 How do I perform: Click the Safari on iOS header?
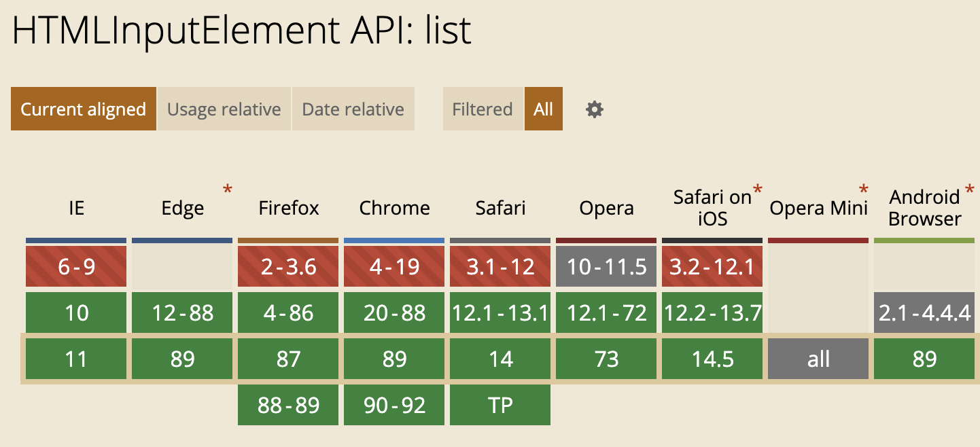click(x=712, y=208)
